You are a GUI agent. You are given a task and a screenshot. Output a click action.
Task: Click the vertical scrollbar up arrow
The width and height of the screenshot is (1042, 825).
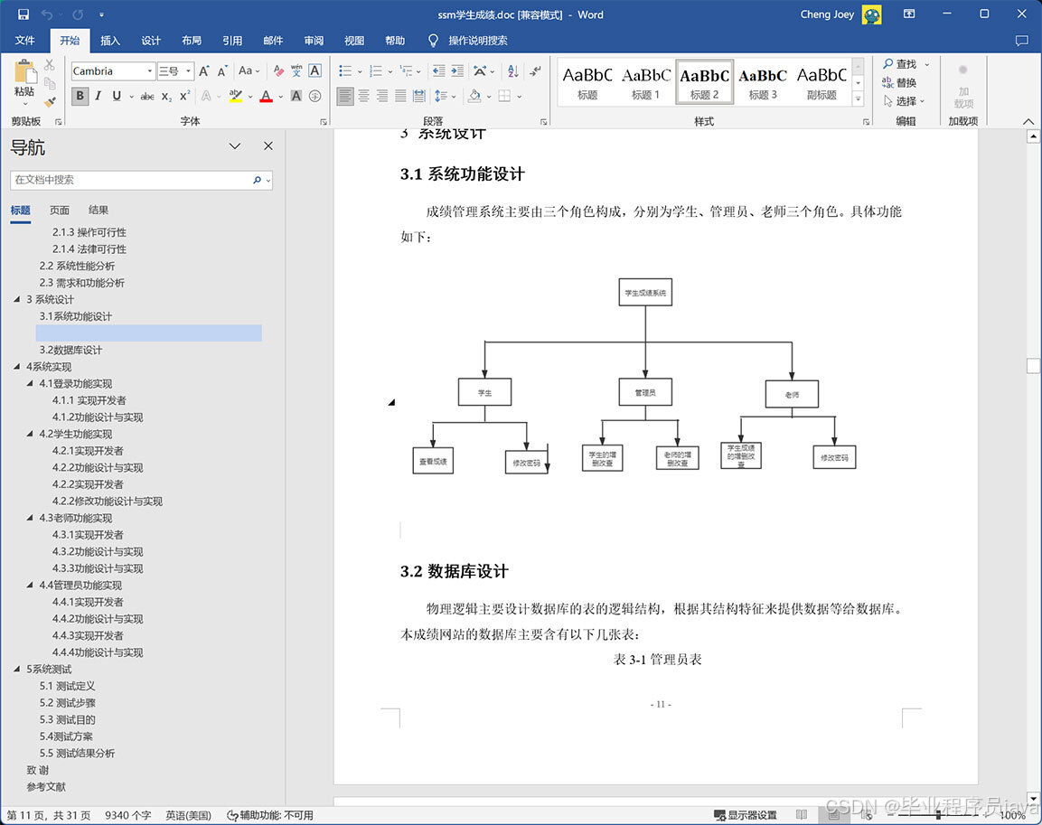(x=1033, y=136)
